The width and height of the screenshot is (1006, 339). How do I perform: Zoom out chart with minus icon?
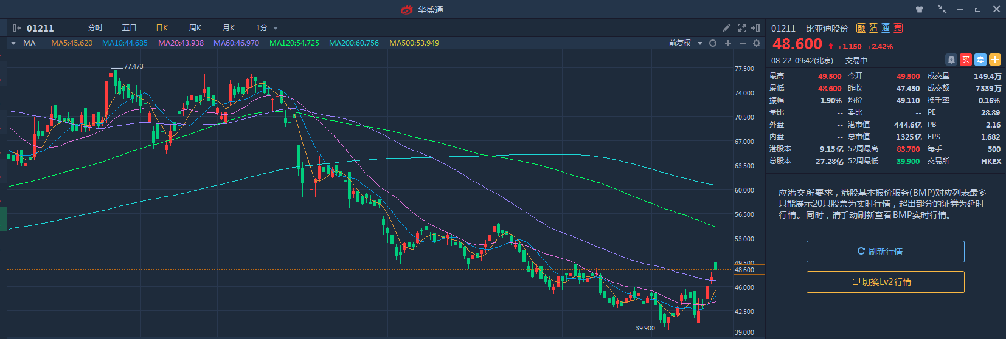pos(743,43)
